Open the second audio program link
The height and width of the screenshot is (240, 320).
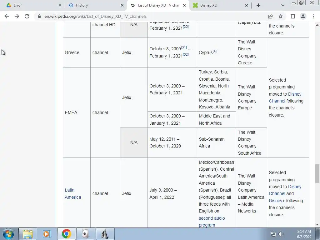coord(212,222)
